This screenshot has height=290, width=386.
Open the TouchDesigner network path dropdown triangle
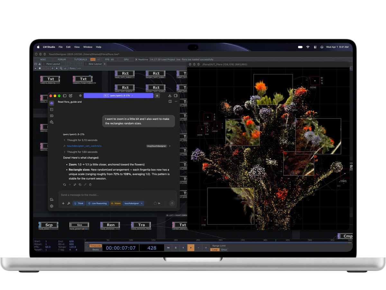point(36,68)
